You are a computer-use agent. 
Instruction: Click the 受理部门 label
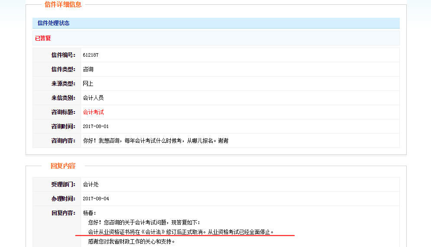pyautogui.click(x=63, y=184)
